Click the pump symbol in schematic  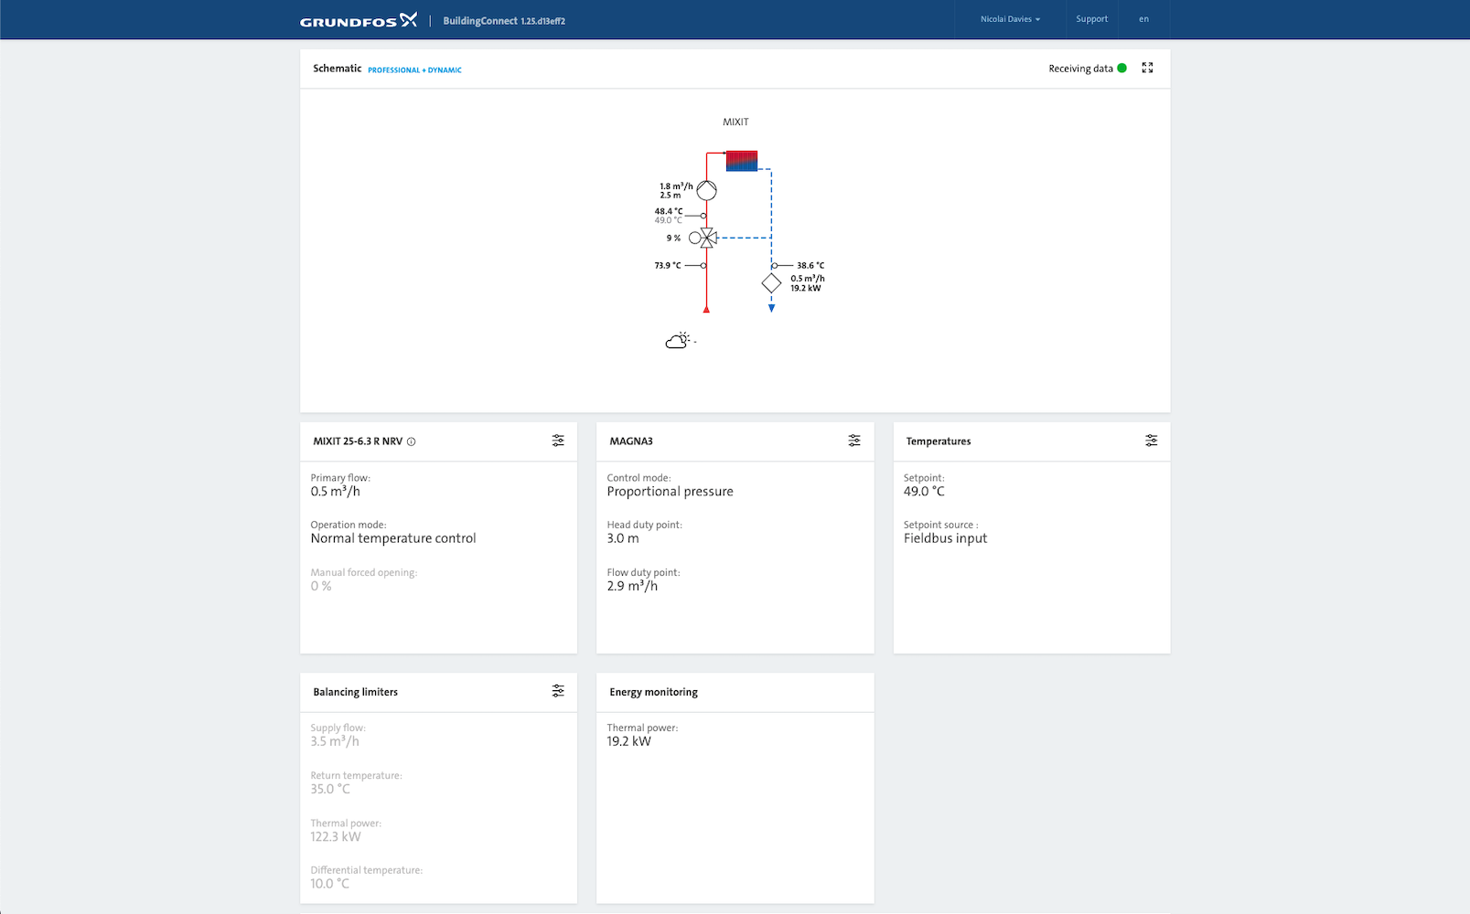[x=706, y=190]
